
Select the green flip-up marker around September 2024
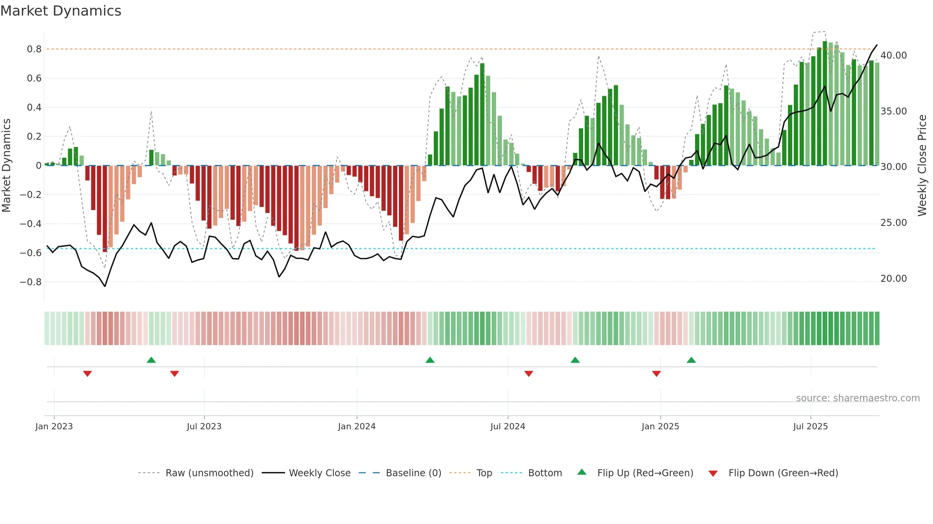pos(575,360)
